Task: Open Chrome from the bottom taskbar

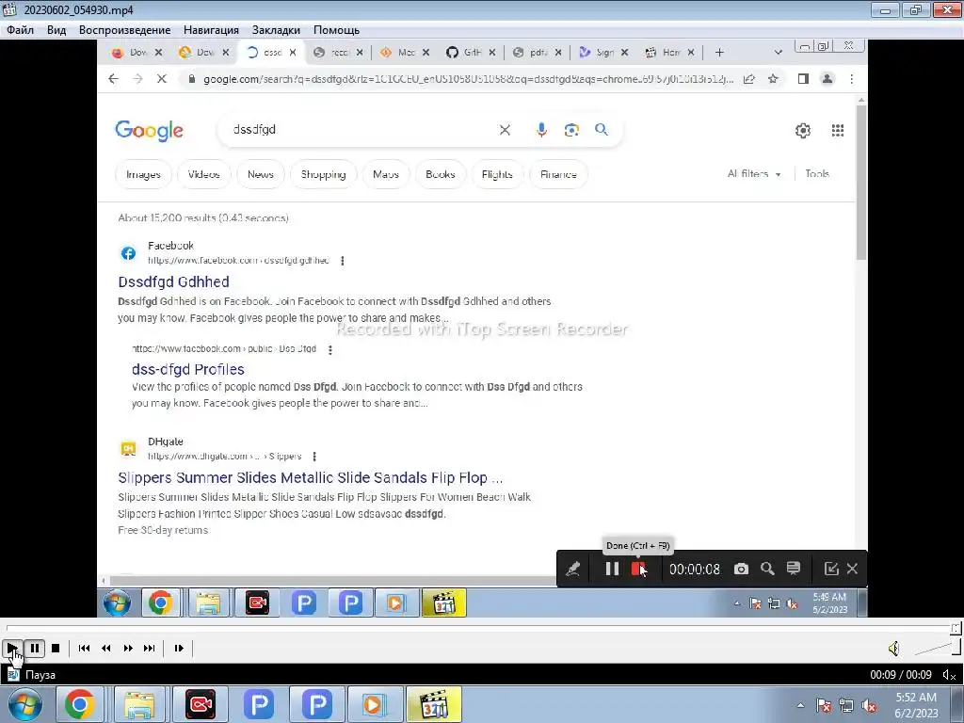Action: 80,704
